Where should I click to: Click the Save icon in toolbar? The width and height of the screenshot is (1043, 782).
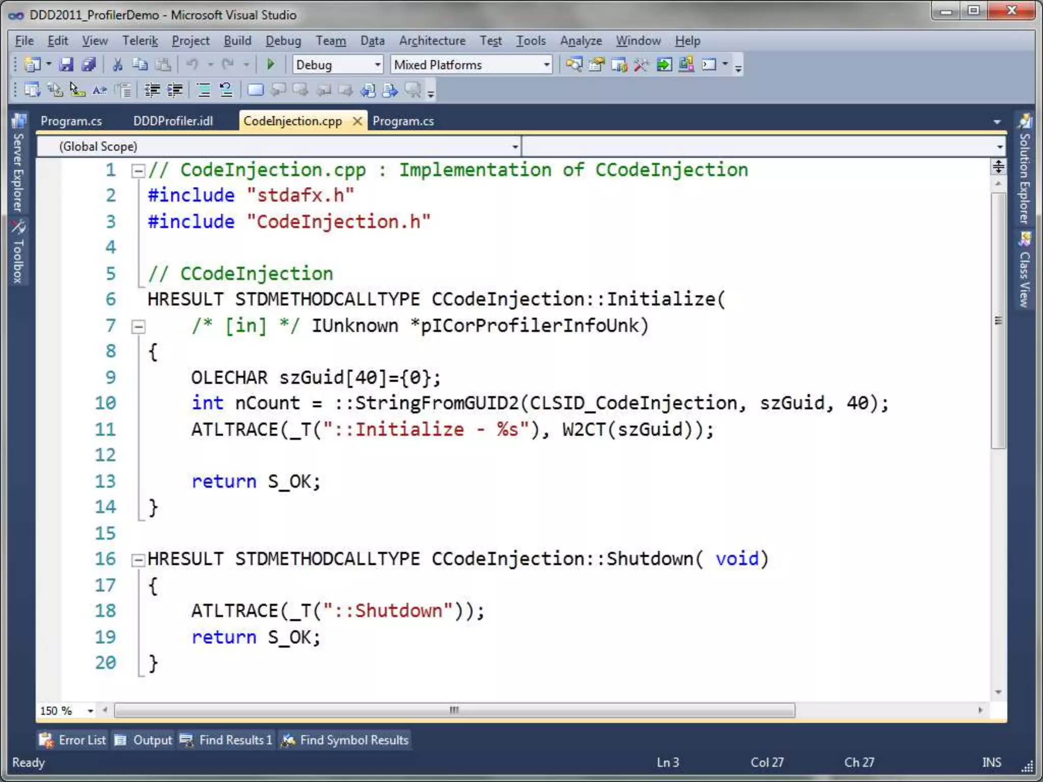coord(66,65)
